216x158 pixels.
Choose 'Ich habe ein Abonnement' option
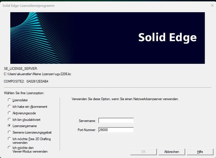click(x=9, y=106)
